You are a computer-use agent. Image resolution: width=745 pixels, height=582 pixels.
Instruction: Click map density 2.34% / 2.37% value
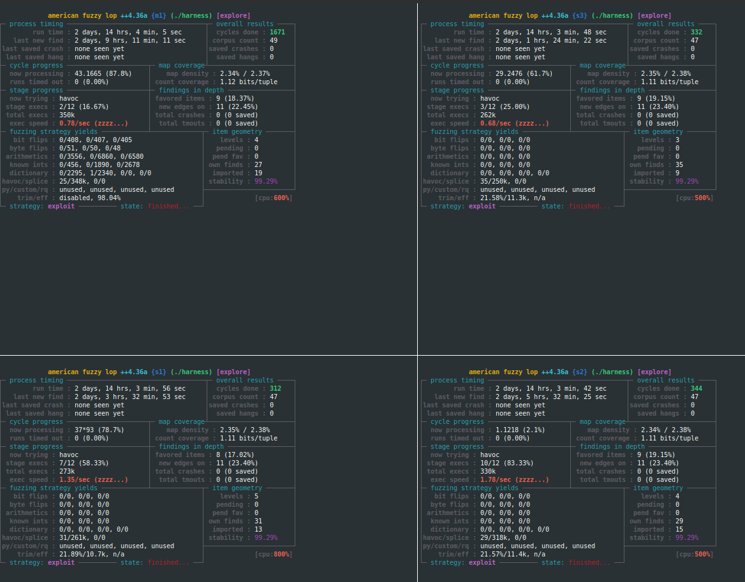click(245, 73)
